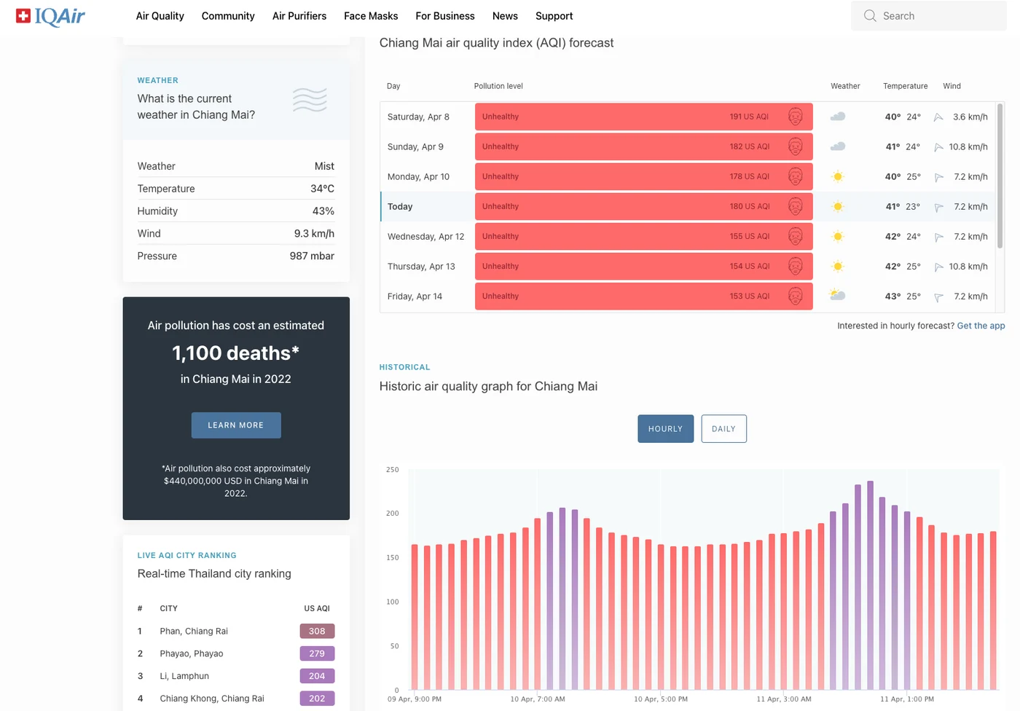Click the Live AQI City Ranking heading
Viewport: 1020px width, 711px height.
[187, 556]
